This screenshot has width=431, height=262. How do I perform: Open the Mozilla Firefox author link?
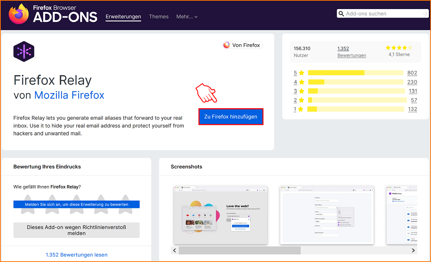pyautogui.click(x=69, y=95)
